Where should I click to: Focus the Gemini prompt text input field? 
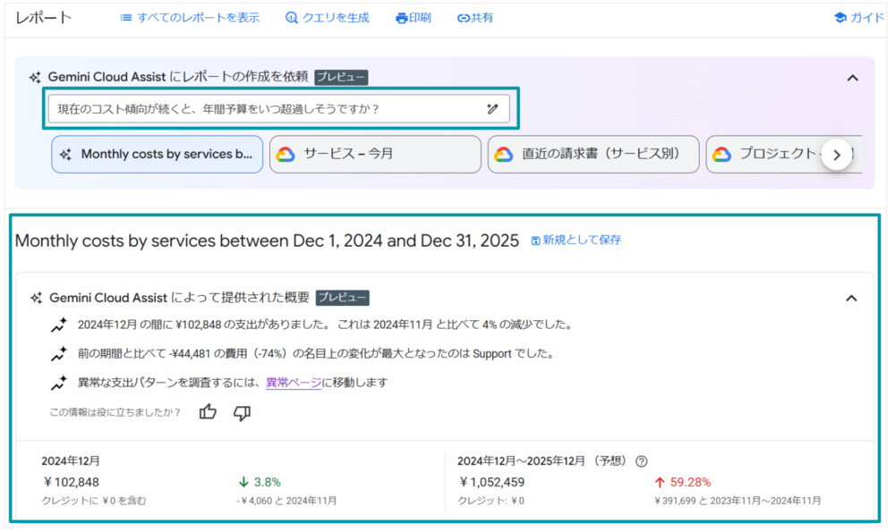click(x=264, y=109)
